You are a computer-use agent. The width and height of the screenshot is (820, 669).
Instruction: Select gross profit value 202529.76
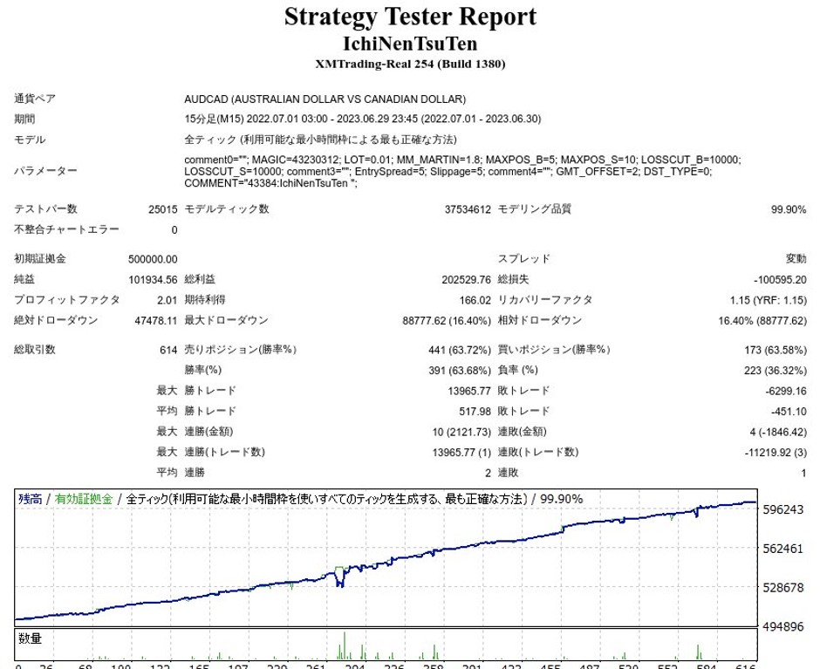[466, 279]
